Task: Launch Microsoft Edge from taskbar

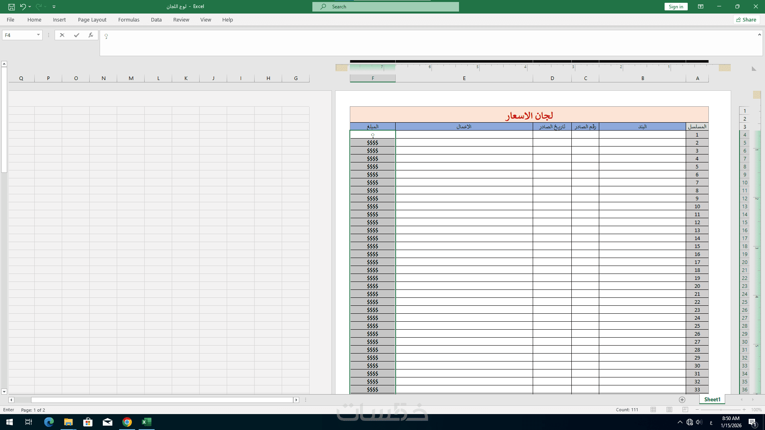Action: coord(49,422)
